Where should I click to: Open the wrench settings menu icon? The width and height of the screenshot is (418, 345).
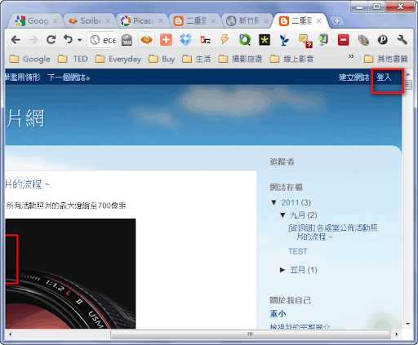[x=402, y=40]
